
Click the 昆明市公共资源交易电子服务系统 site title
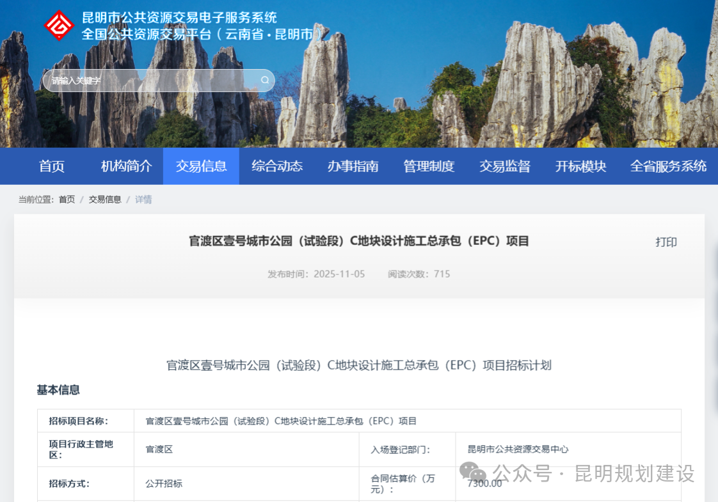(179, 18)
